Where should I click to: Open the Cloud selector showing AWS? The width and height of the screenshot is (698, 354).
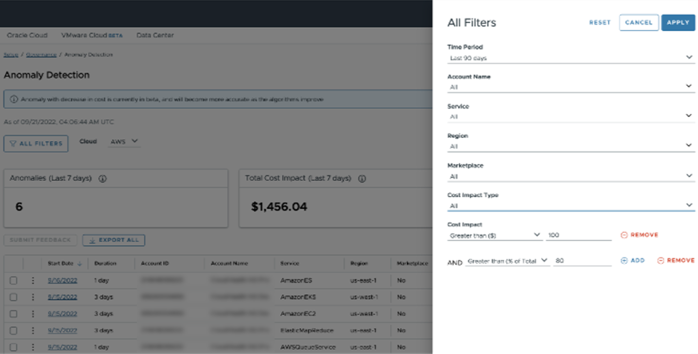click(x=124, y=142)
